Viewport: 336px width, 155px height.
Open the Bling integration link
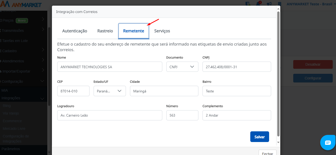[7, 106]
